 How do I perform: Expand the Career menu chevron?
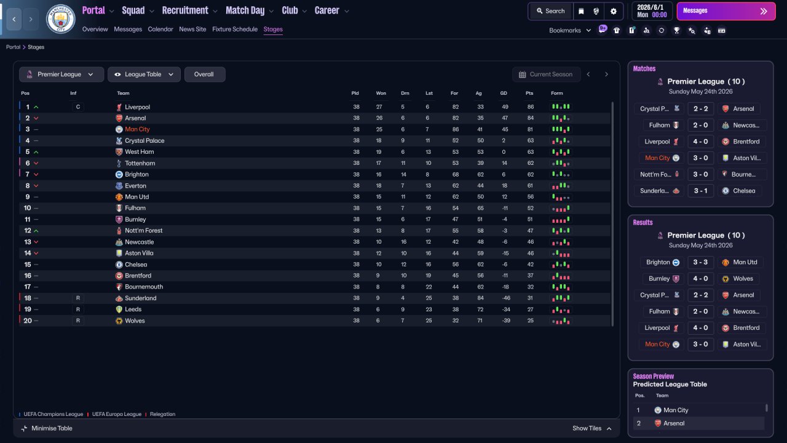[x=347, y=11]
